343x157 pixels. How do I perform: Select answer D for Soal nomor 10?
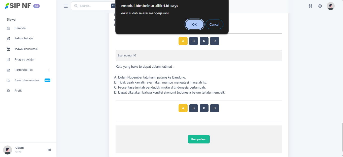[215, 108]
